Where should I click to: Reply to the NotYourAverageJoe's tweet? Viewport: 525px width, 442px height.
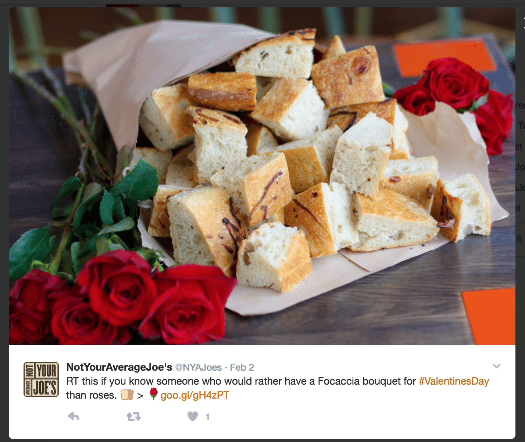pos(74,416)
